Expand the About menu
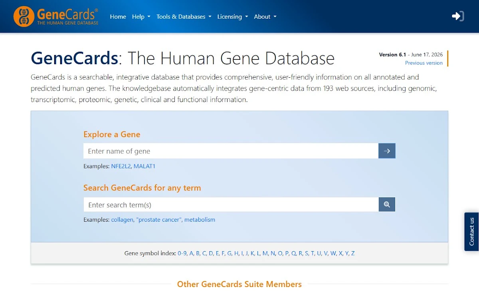This screenshot has height=299, width=479. tap(265, 16)
